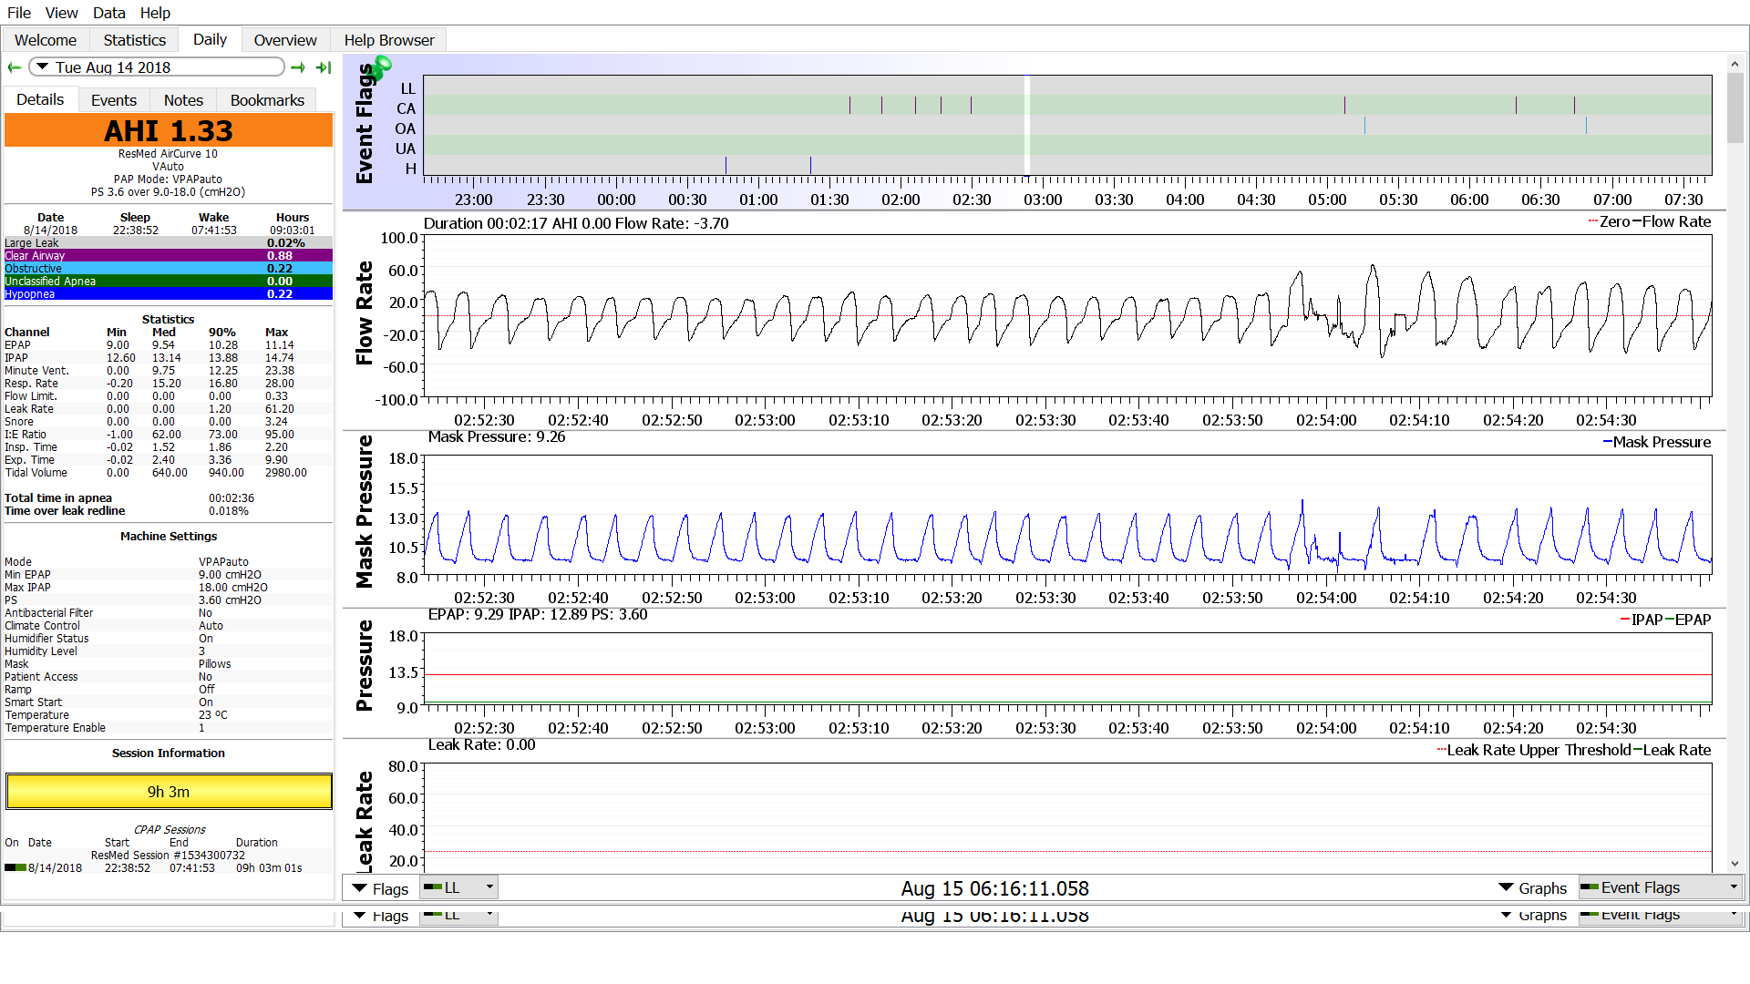Open the Flags dropdown at bottom
This screenshot has width=1750, height=984.
(381, 888)
